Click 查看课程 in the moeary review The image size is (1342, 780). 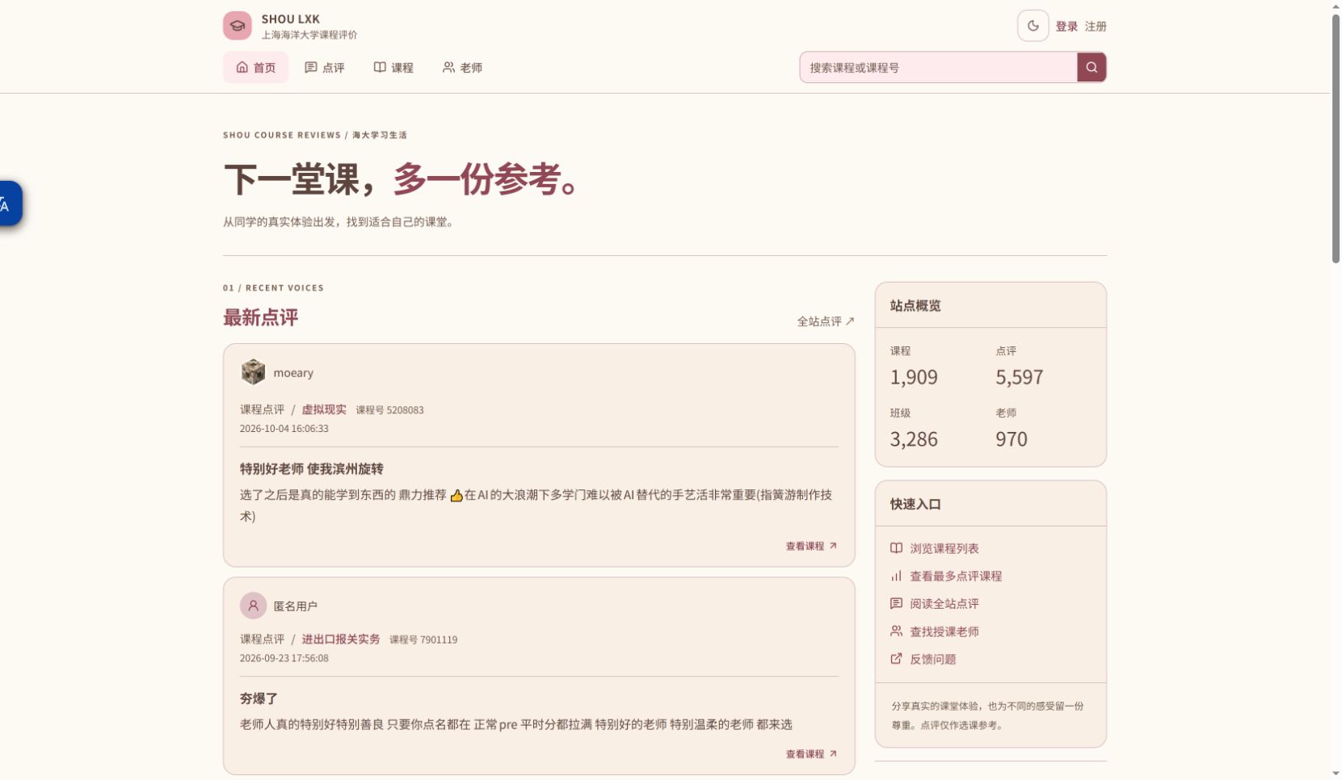coord(811,546)
